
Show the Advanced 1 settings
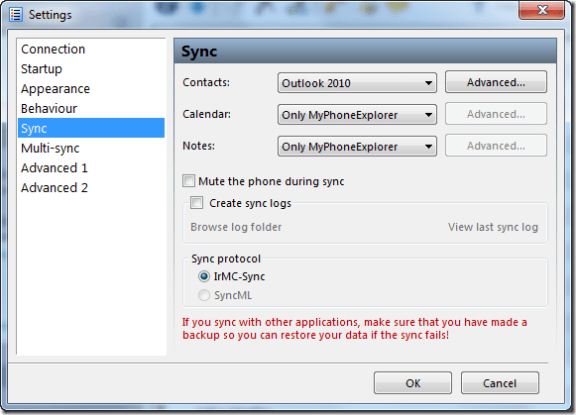coord(91,168)
